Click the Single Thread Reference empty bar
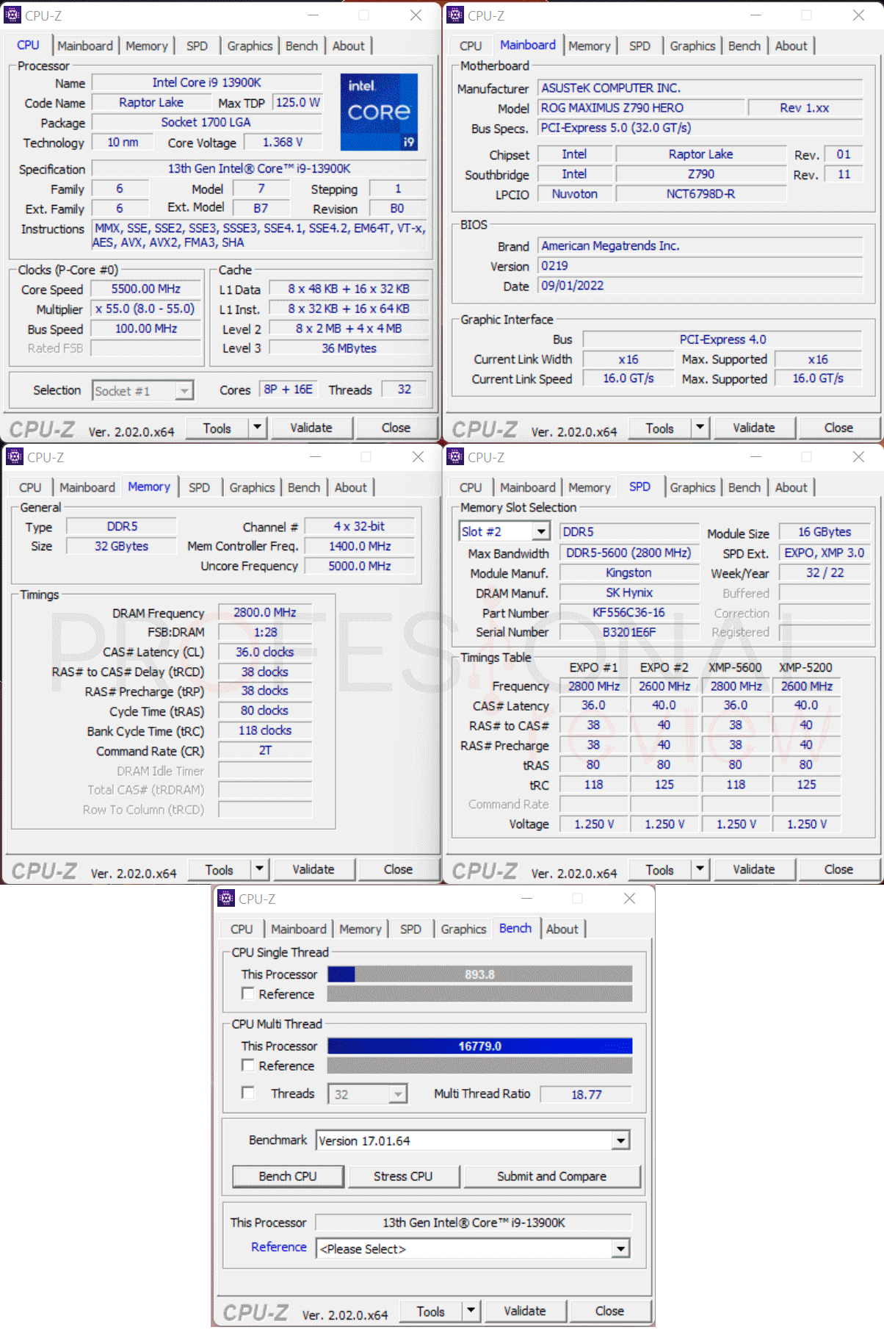 pos(479,993)
